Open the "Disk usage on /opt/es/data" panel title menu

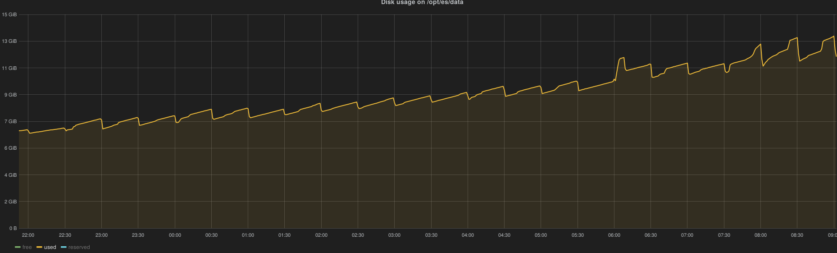[422, 3]
